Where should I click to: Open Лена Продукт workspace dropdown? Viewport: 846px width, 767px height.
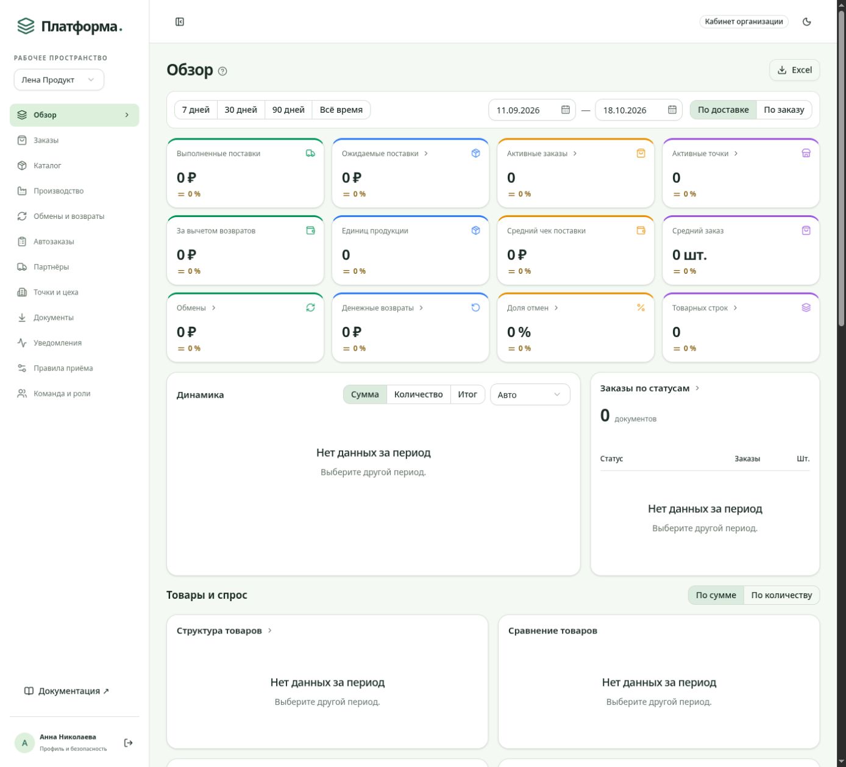click(59, 80)
